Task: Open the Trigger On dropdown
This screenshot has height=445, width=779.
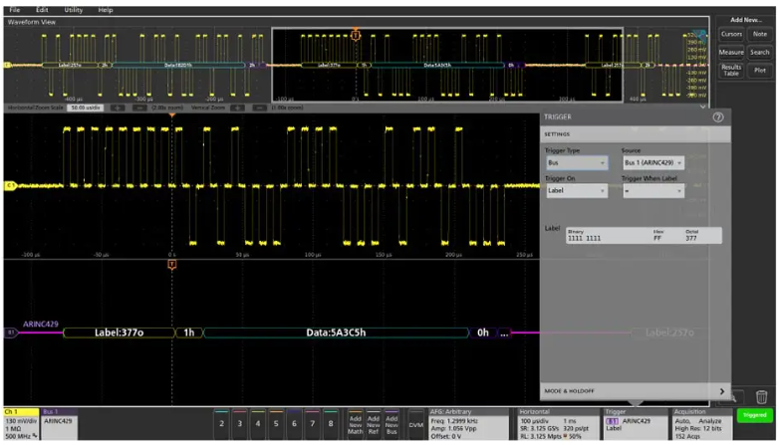Action: click(577, 191)
